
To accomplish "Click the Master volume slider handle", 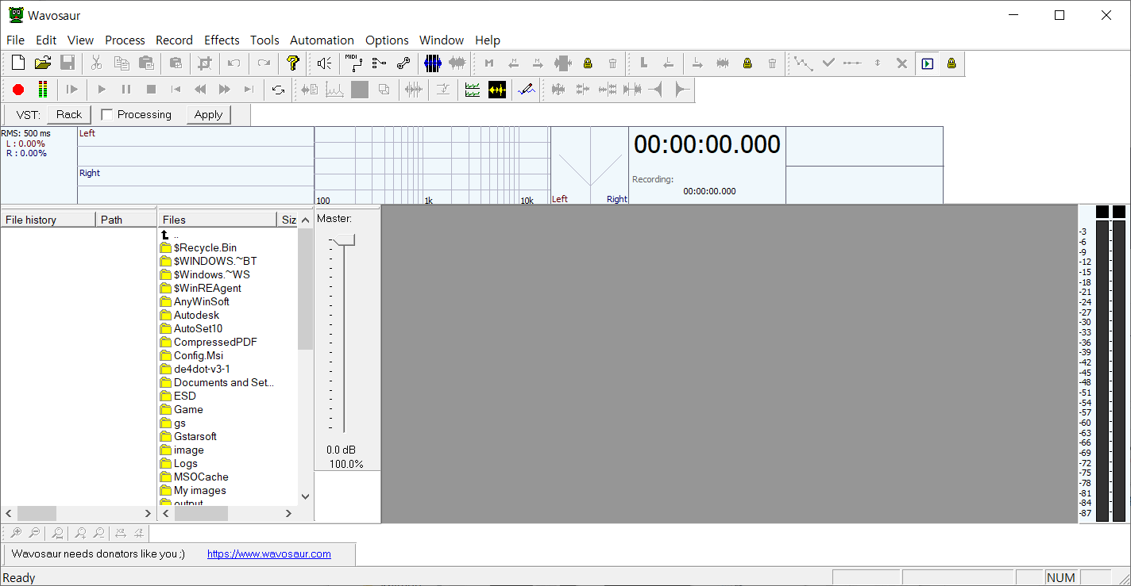I will tap(344, 240).
